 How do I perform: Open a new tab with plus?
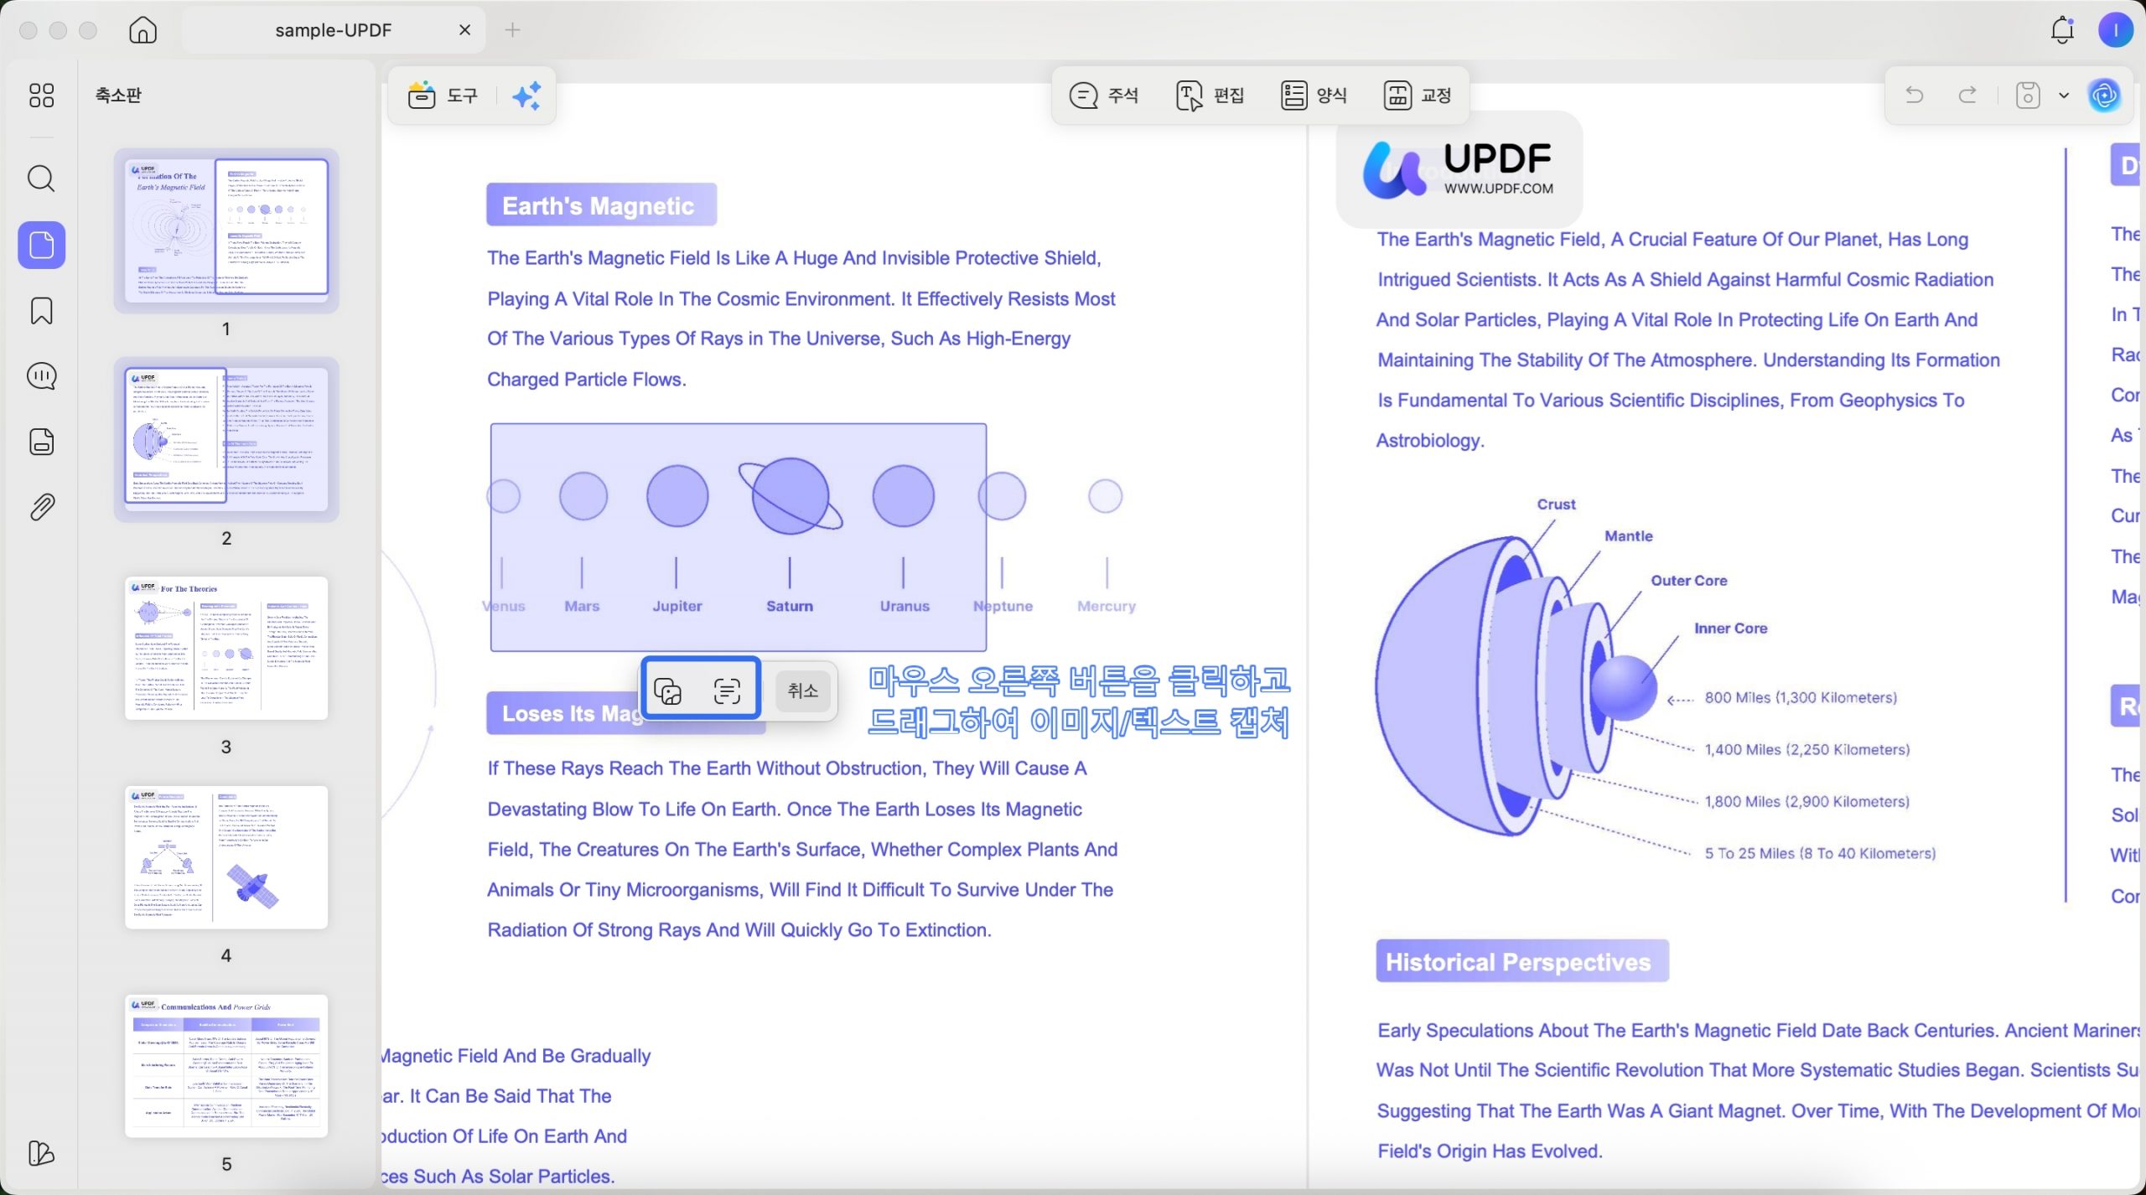tap(513, 30)
